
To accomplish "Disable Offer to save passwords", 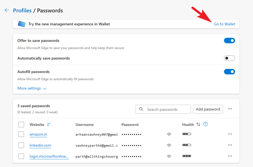I will pos(229,40).
